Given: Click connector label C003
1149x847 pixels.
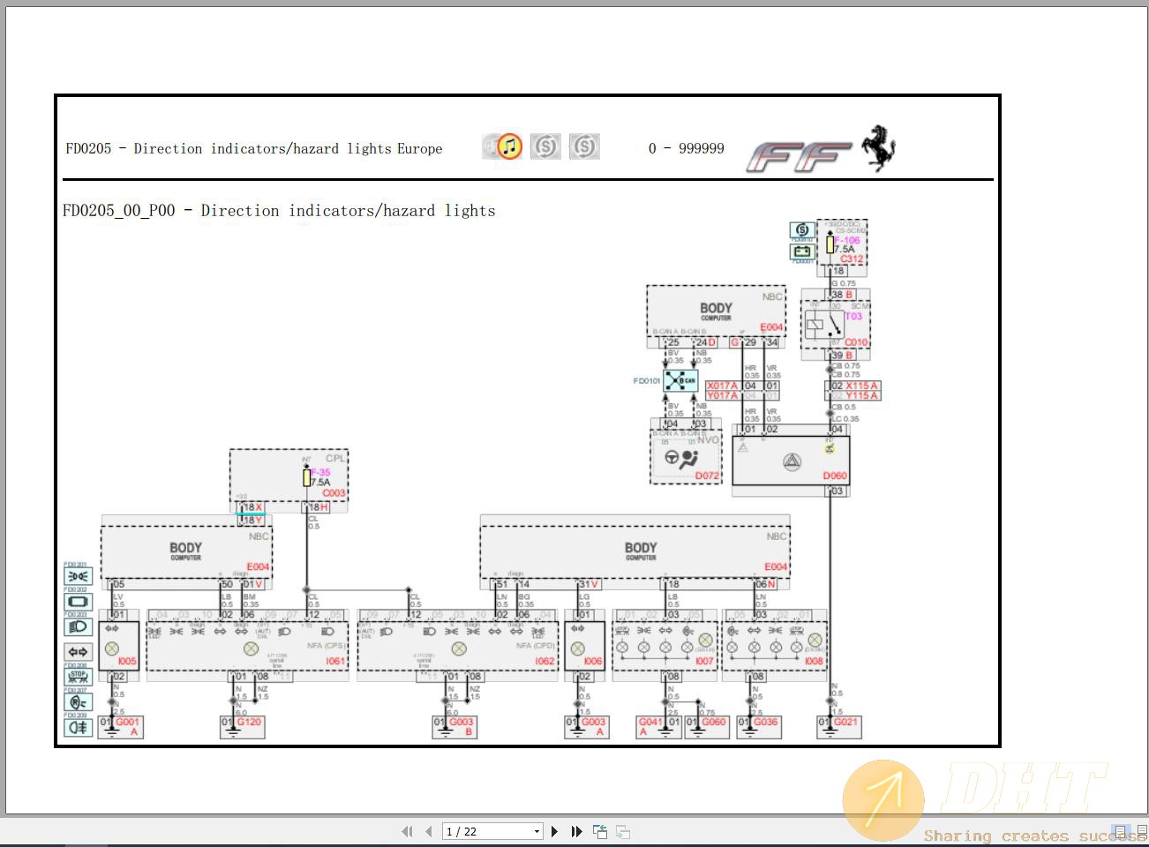Looking at the screenshot, I should 334,493.
